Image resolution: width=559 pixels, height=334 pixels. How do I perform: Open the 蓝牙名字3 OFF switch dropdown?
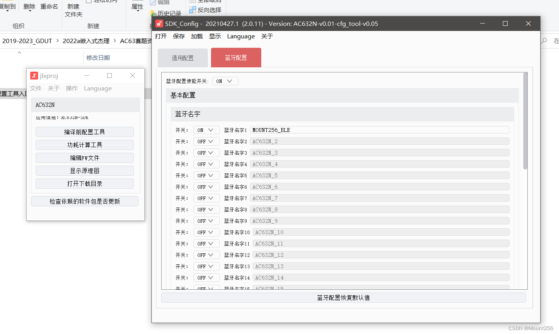(206, 153)
